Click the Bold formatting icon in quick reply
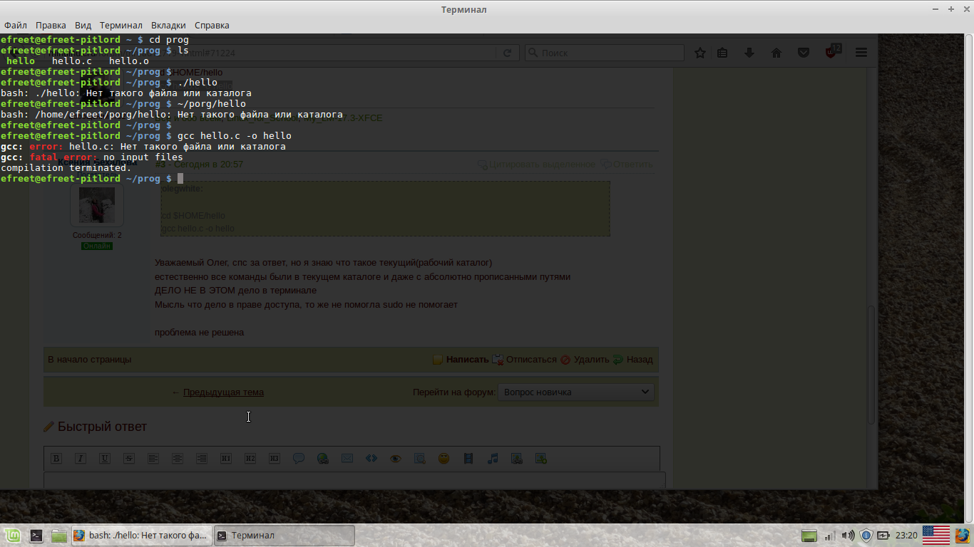Screen dimensions: 974x547 pos(56,459)
